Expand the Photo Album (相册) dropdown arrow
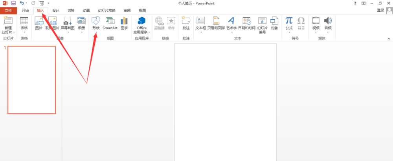The width and height of the screenshot is (393, 161). click(81, 32)
